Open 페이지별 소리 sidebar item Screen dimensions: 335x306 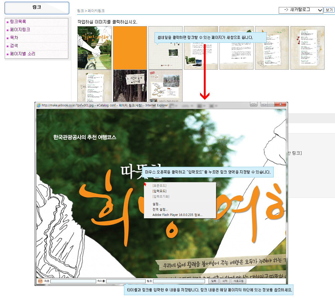(x=22, y=54)
